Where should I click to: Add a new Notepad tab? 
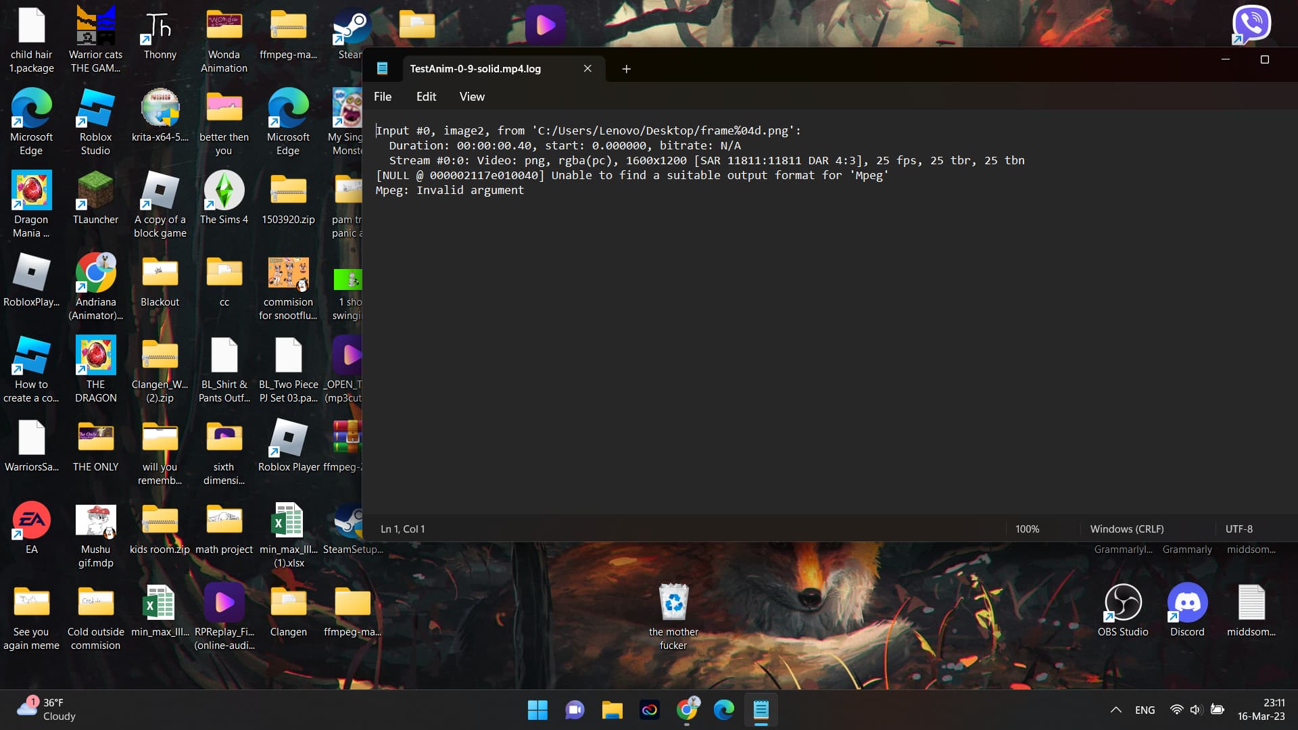click(x=626, y=69)
